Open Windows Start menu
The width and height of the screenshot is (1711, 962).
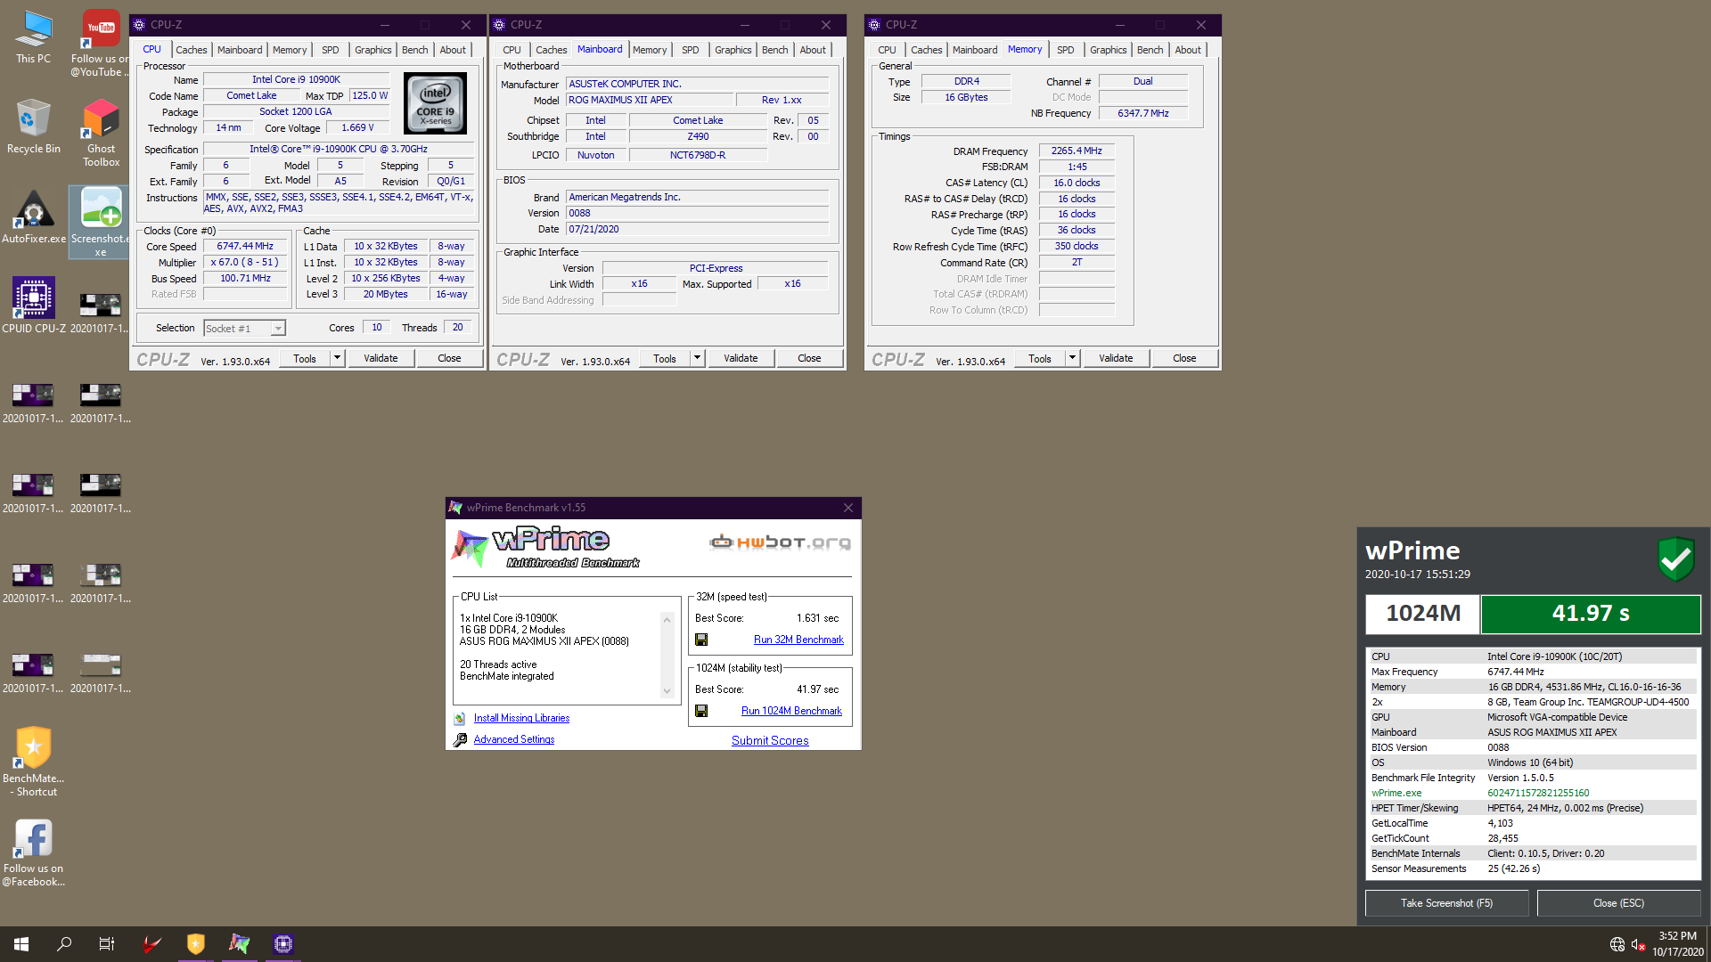coord(21,944)
